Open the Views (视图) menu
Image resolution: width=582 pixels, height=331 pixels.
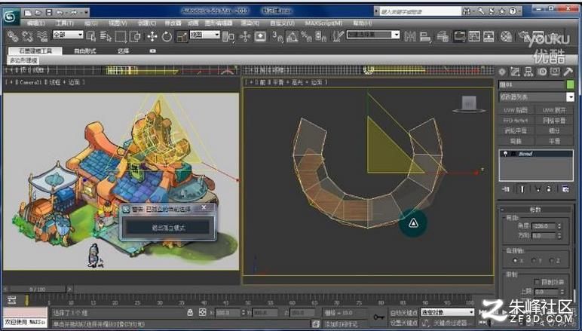[118, 23]
